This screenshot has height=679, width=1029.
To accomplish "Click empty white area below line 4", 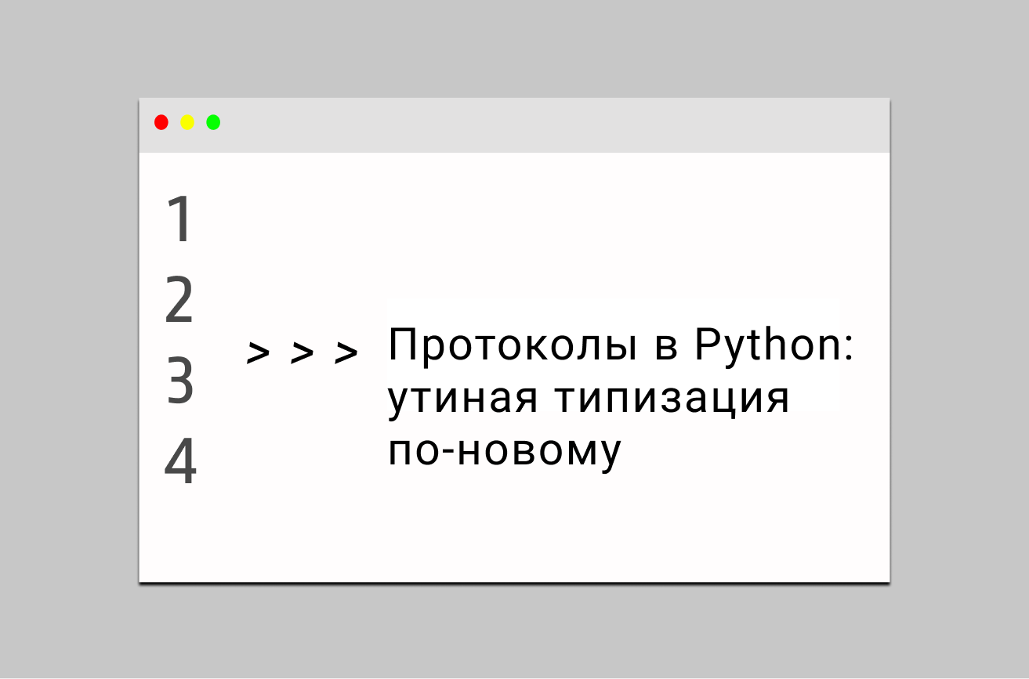I will pos(470,540).
